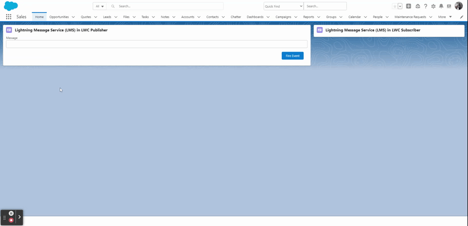Viewport: 468px width, 226px height.
Task: Open the Reports tab
Action: pos(308,17)
